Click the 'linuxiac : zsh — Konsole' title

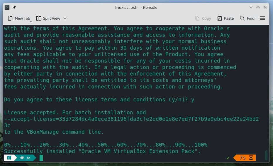pyautogui.click(x=136, y=8)
